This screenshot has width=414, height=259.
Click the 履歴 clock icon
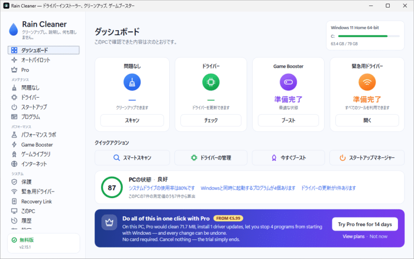coord(14,221)
